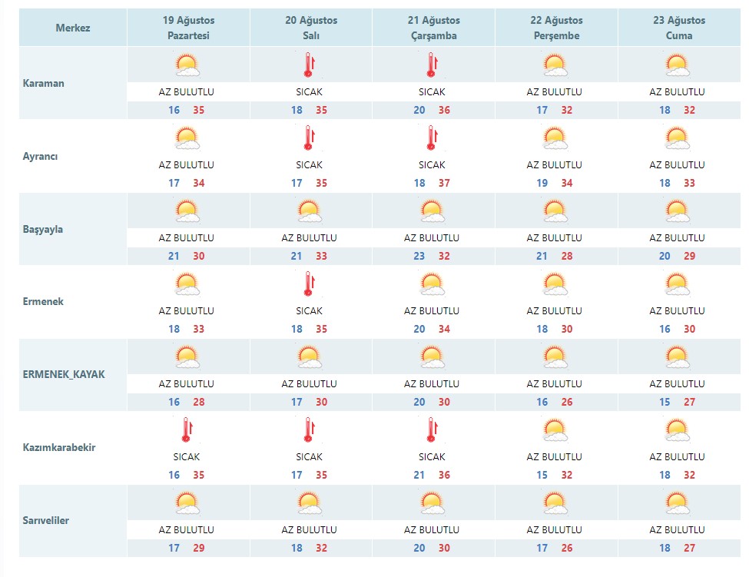Open the Kazımkarabekir row label

[x=59, y=448]
